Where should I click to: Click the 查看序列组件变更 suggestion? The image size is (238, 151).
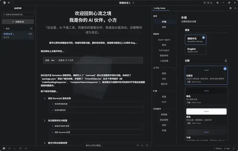click(96, 126)
